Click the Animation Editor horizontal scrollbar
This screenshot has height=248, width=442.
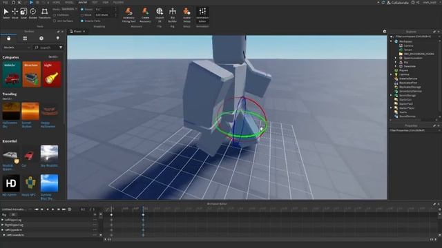pyautogui.click(x=270, y=240)
